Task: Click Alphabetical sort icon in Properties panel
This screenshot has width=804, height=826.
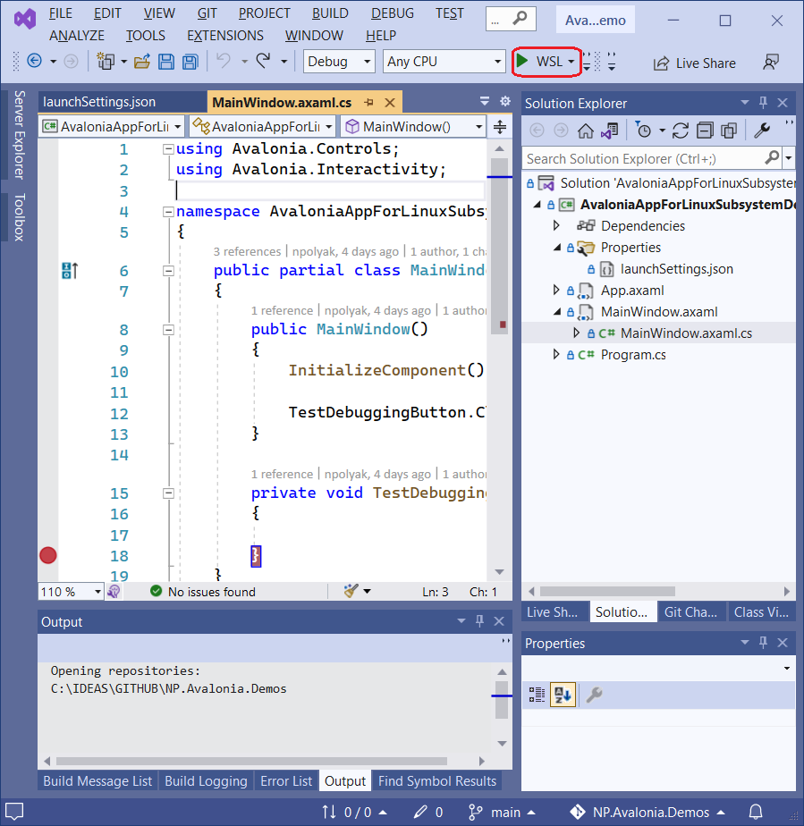Action: point(563,695)
